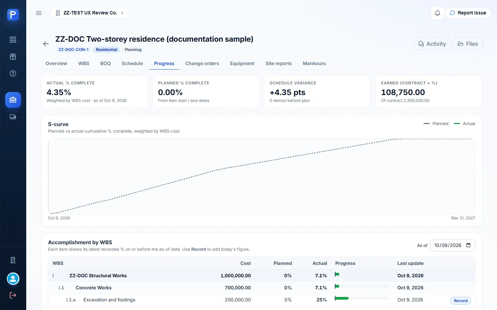Switch to the Schedule tab
The width and height of the screenshot is (497, 310).
pyautogui.click(x=132, y=63)
